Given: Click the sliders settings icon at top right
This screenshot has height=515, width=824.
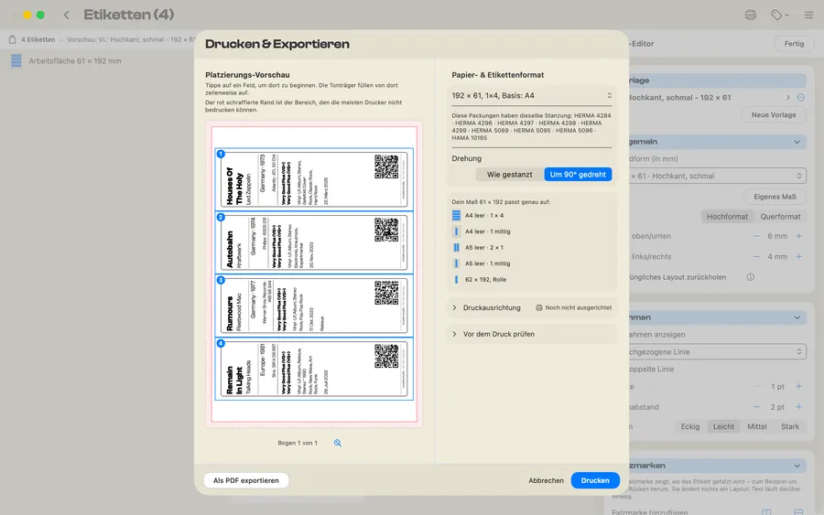Looking at the screenshot, I should (808, 16).
